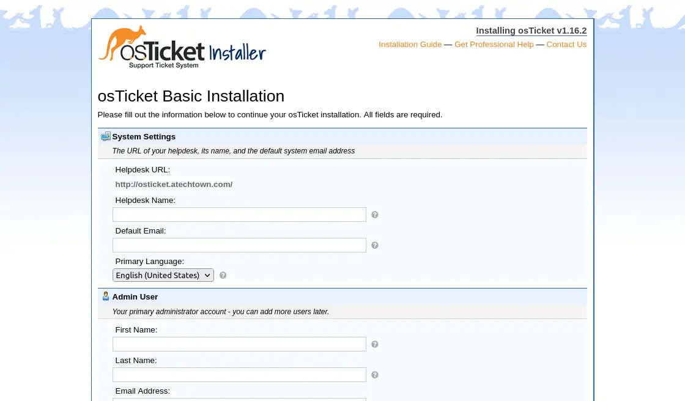Screen dimensions: 685x401
Task: Click the 'System Settings' section heading
Action: [x=144, y=137]
